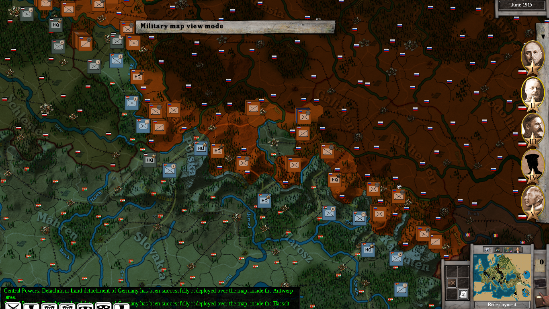
Task: Click the Military map view mode banner
Action: click(x=235, y=27)
